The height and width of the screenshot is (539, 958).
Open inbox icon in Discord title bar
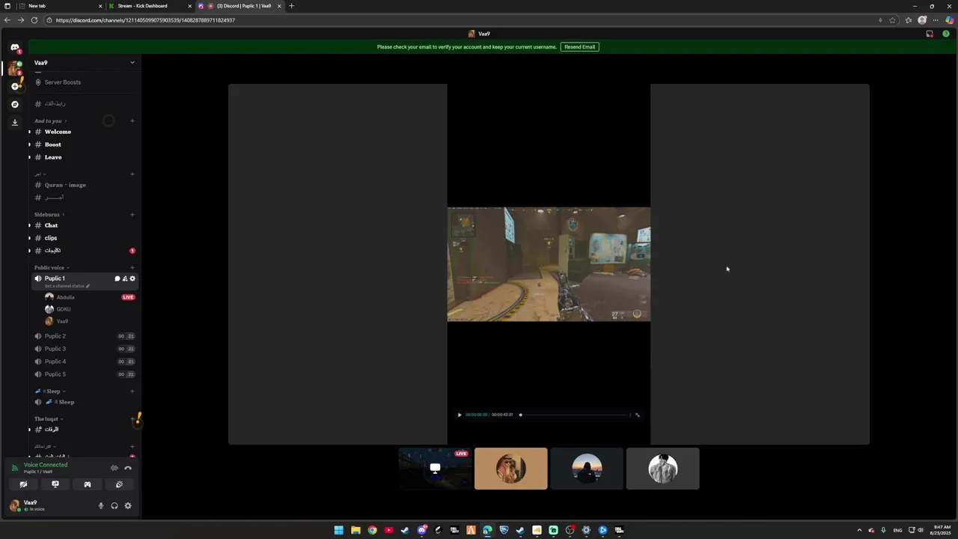[x=930, y=34]
